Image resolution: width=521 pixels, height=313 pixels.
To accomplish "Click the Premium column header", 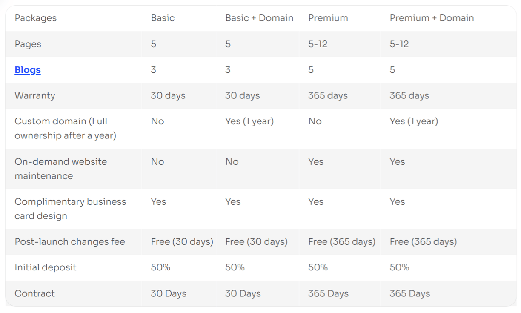I will pyautogui.click(x=328, y=18).
